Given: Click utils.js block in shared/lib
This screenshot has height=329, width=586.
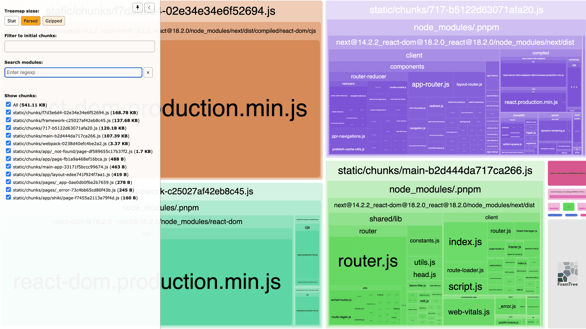Looking at the screenshot, I should [425, 262].
